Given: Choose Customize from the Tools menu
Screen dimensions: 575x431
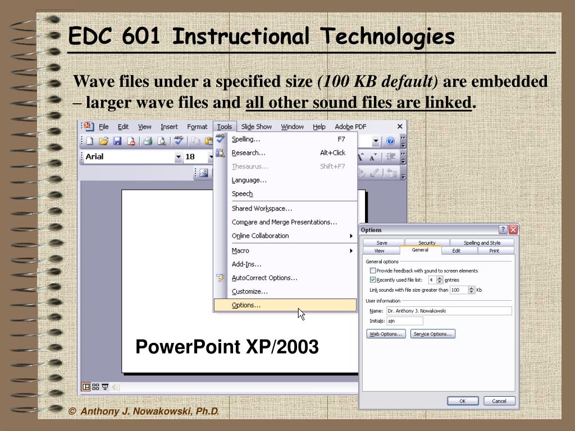Looking at the screenshot, I should [x=285, y=292].
